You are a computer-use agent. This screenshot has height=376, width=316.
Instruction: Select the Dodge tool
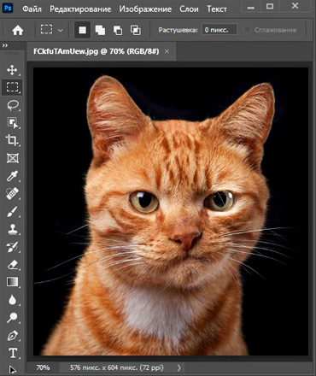[x=12, y=318]
